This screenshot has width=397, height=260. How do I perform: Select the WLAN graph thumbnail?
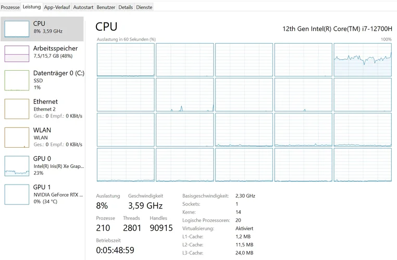(x=17, y=137)
